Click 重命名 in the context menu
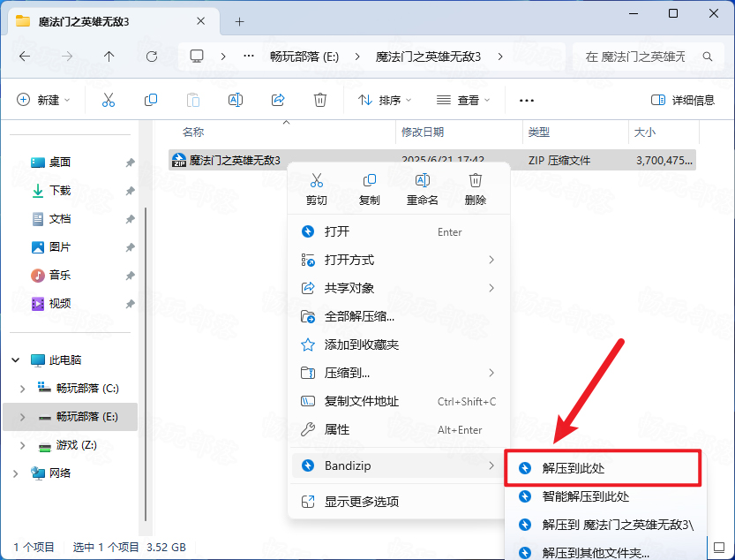The width and height of the screenshot is (735, 560). (x=423, y=190)
